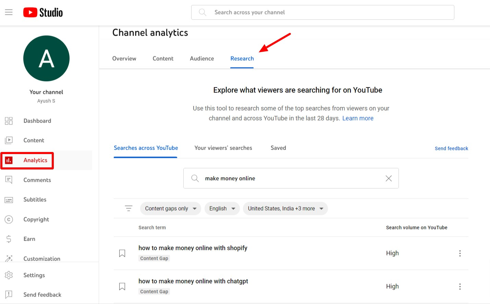Viewport: 490px width, 304px height.
Task: Click the Learn more link
Action: coord(358,118)
